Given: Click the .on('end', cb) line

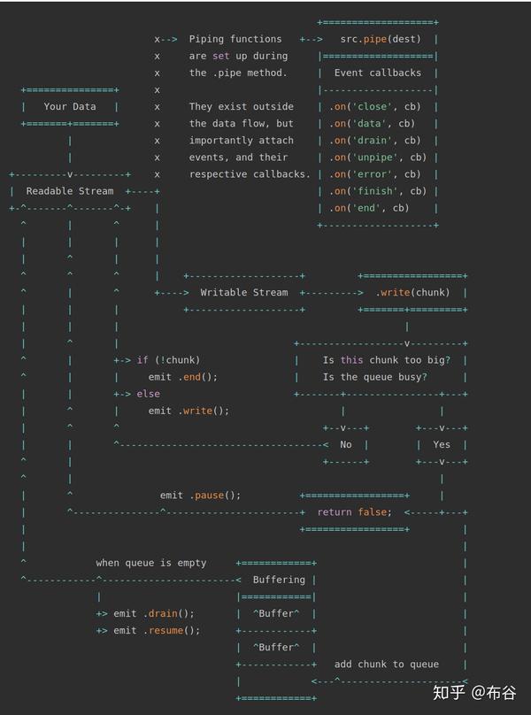Looking at the screenshot, I should (369, 208).
